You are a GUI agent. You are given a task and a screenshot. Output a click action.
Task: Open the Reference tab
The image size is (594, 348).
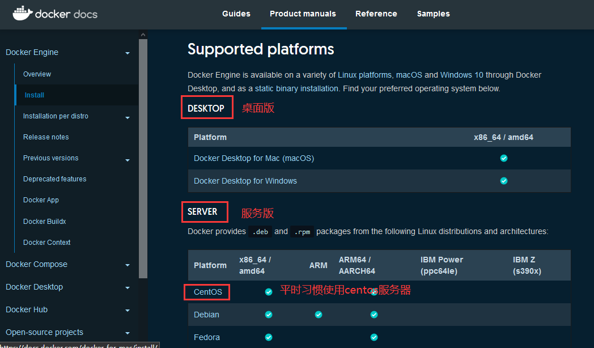point(376,14)
